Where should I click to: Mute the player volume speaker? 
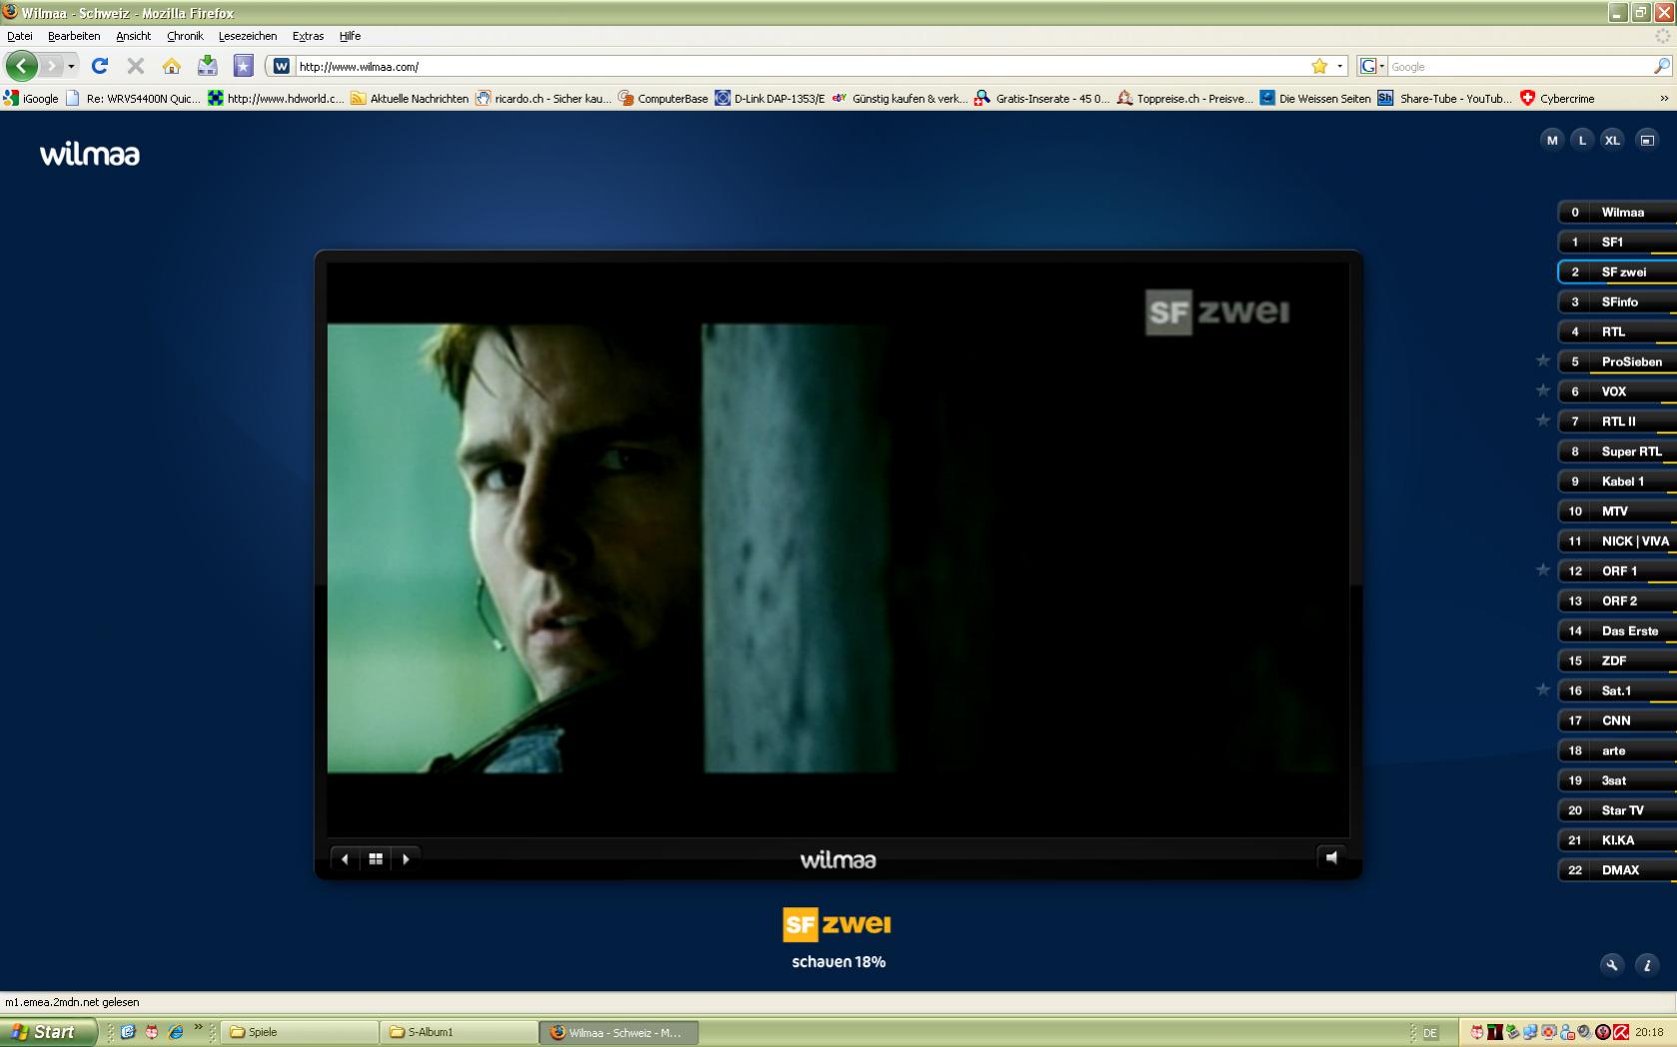1331,857
